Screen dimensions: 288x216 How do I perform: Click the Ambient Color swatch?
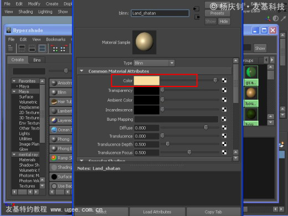(x=147, y=100)
